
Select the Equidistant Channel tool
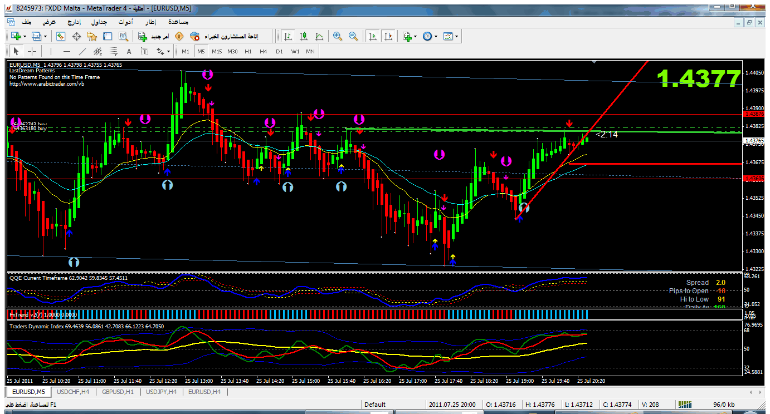coord(98,51)
